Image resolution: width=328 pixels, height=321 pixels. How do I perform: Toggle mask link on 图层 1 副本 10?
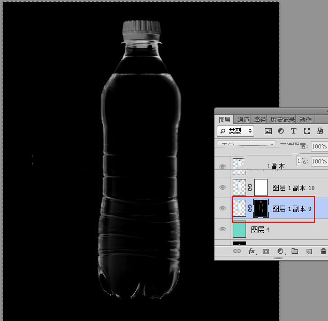(x=250, y=187)
